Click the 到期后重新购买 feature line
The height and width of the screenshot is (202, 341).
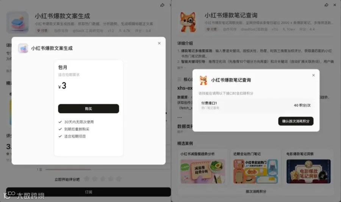(77, 129)
